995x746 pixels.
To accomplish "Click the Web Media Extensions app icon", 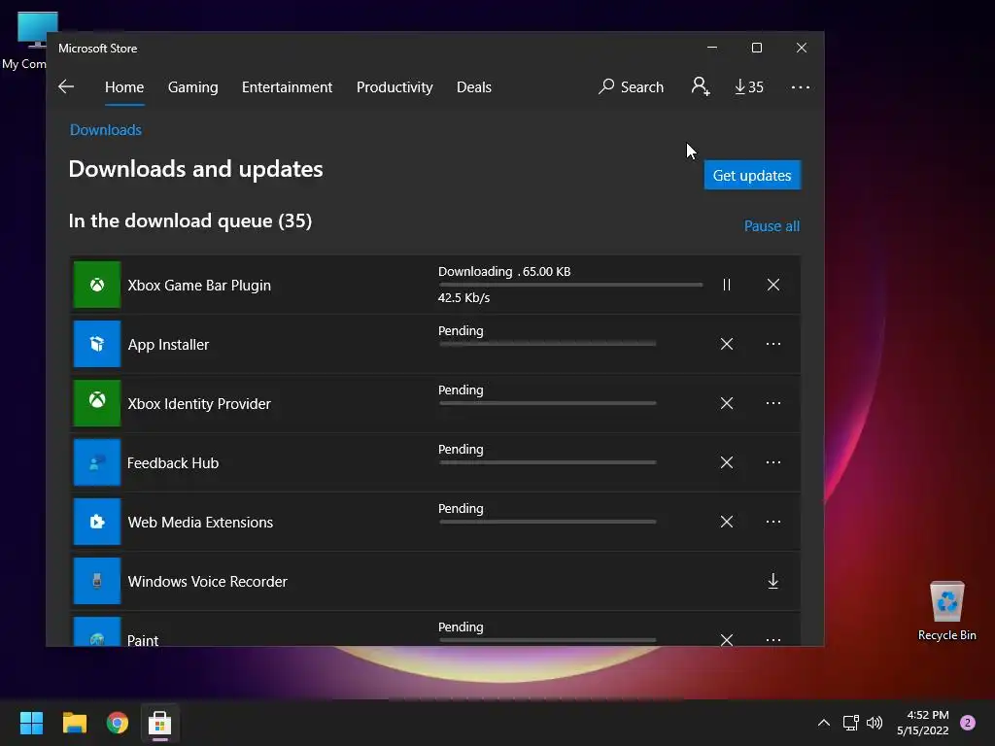I will coord(97,522).
